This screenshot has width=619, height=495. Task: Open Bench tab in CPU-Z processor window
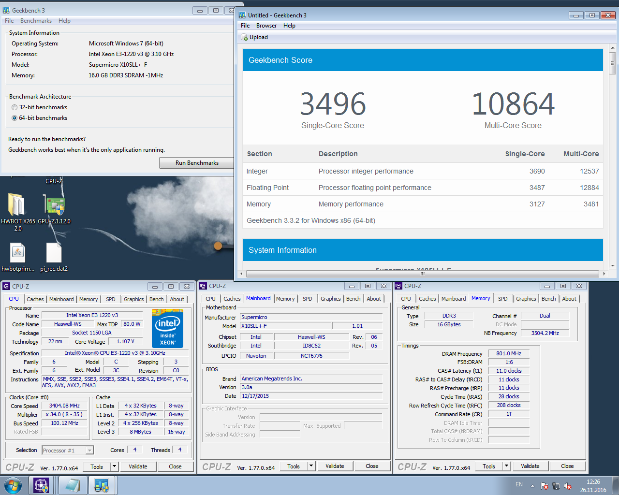(156, 299)
